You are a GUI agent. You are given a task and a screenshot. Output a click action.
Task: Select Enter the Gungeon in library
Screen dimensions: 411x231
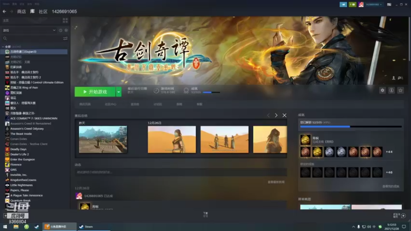coord(23,160)
